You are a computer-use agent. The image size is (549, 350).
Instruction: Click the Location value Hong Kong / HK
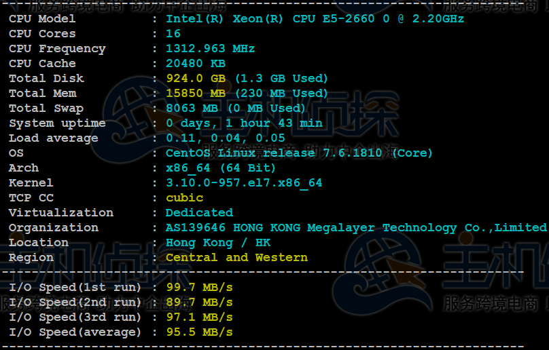pyautogui.click(x=218, y=243)
